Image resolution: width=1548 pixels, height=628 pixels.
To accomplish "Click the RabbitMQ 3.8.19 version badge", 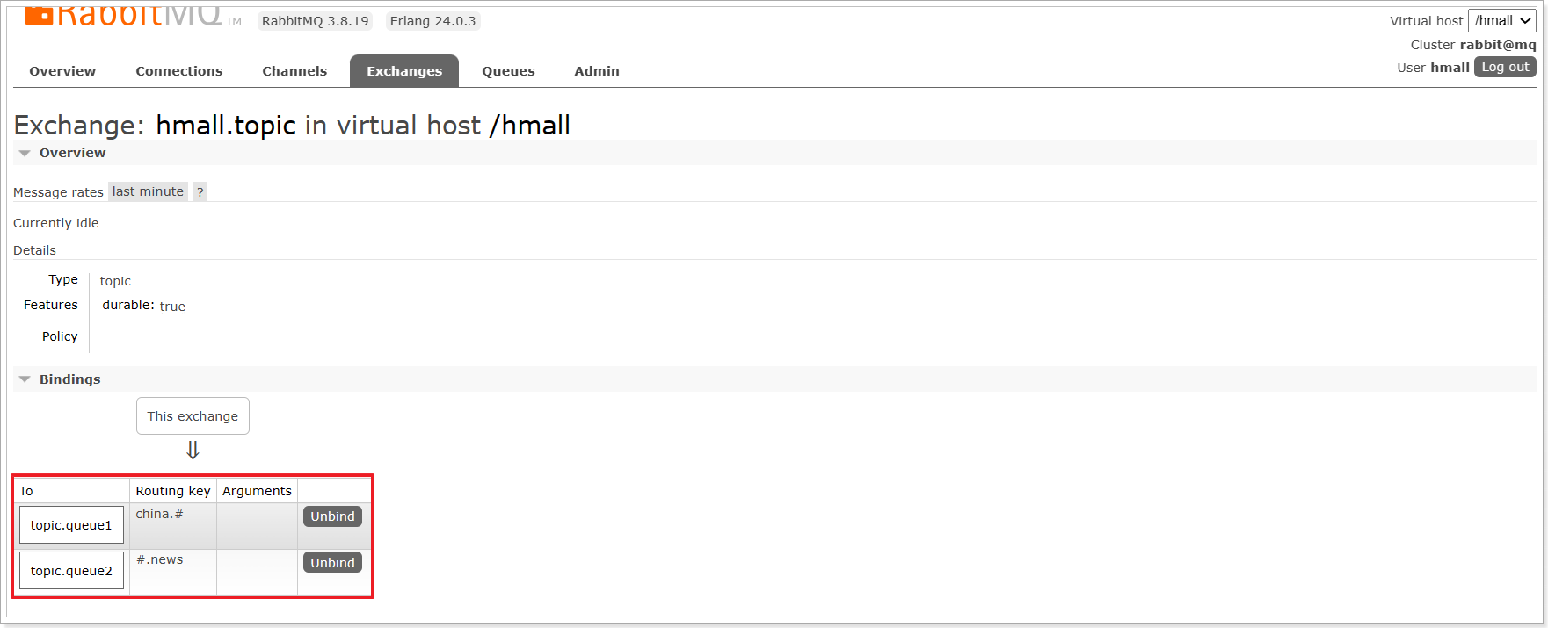I will pos(315,21).
